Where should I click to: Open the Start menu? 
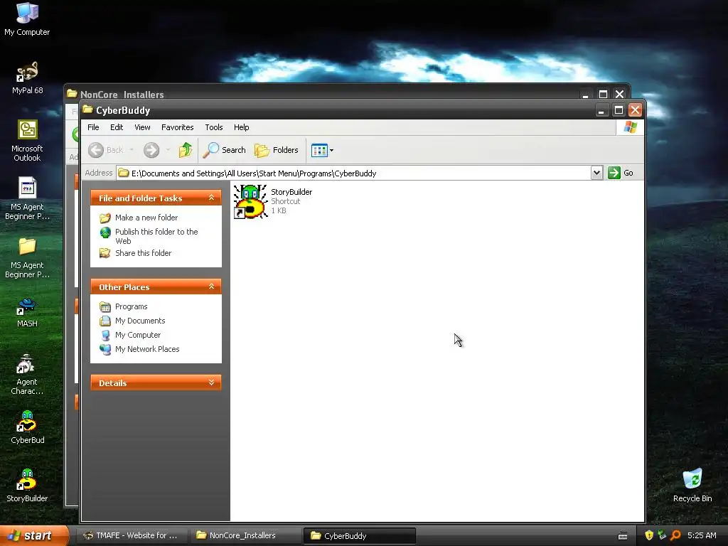click(34, 535)
